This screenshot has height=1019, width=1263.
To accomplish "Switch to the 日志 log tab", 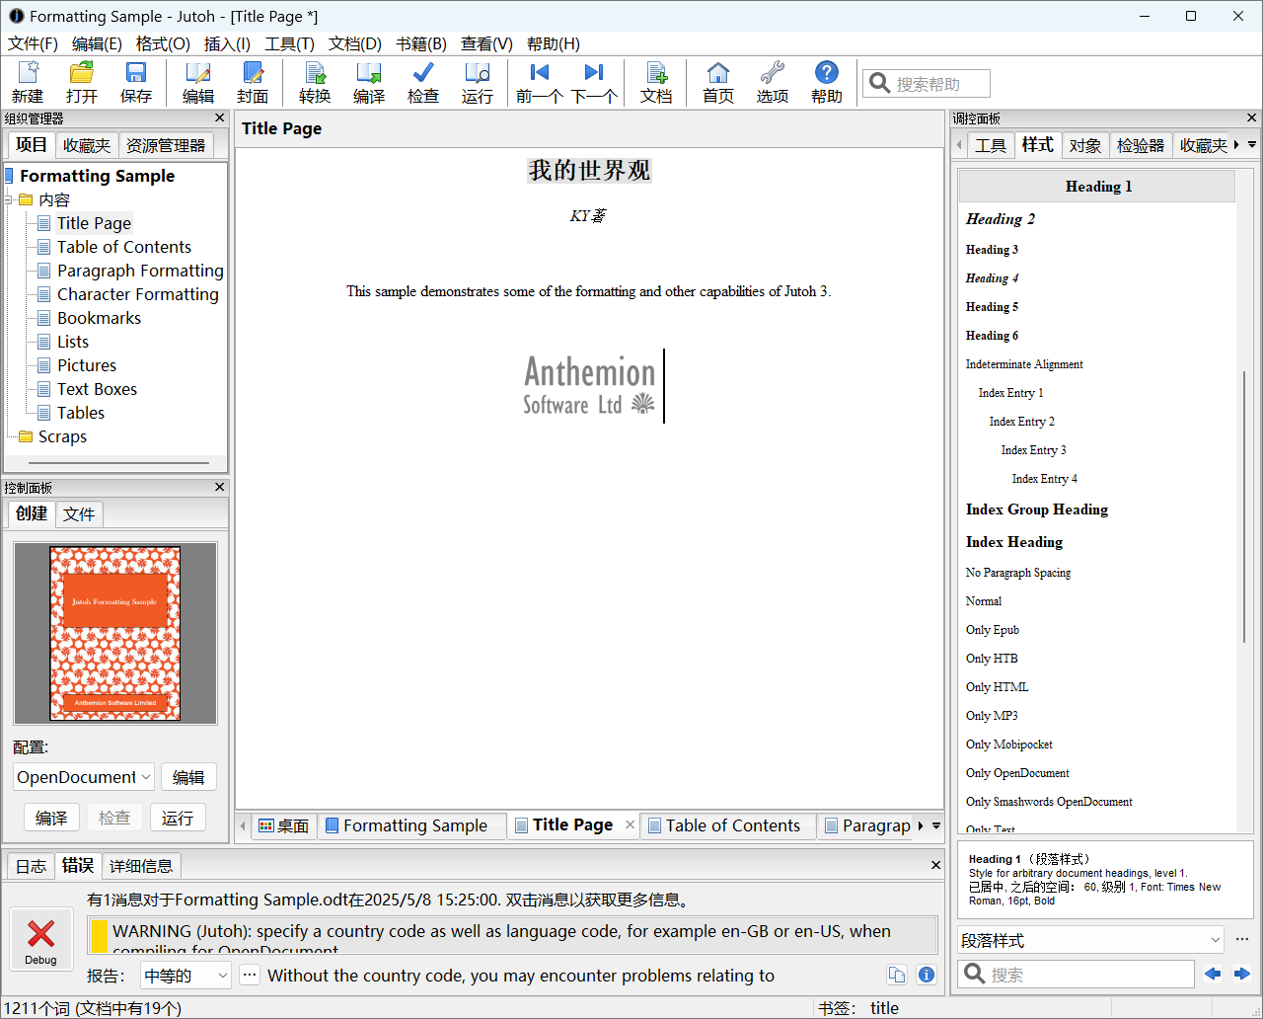I will pyautogui.click(x=31, y=866).
